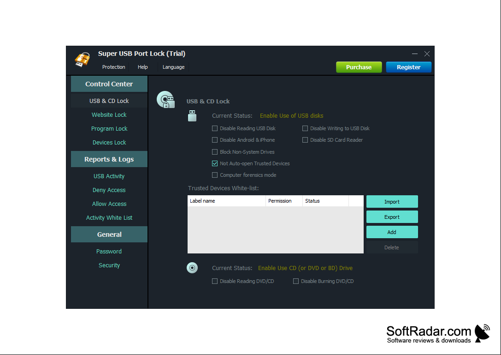The width and height of the screenshot is (501, 355).
Task: Export the trusted devices white-list
Action: tap(392, 217)
